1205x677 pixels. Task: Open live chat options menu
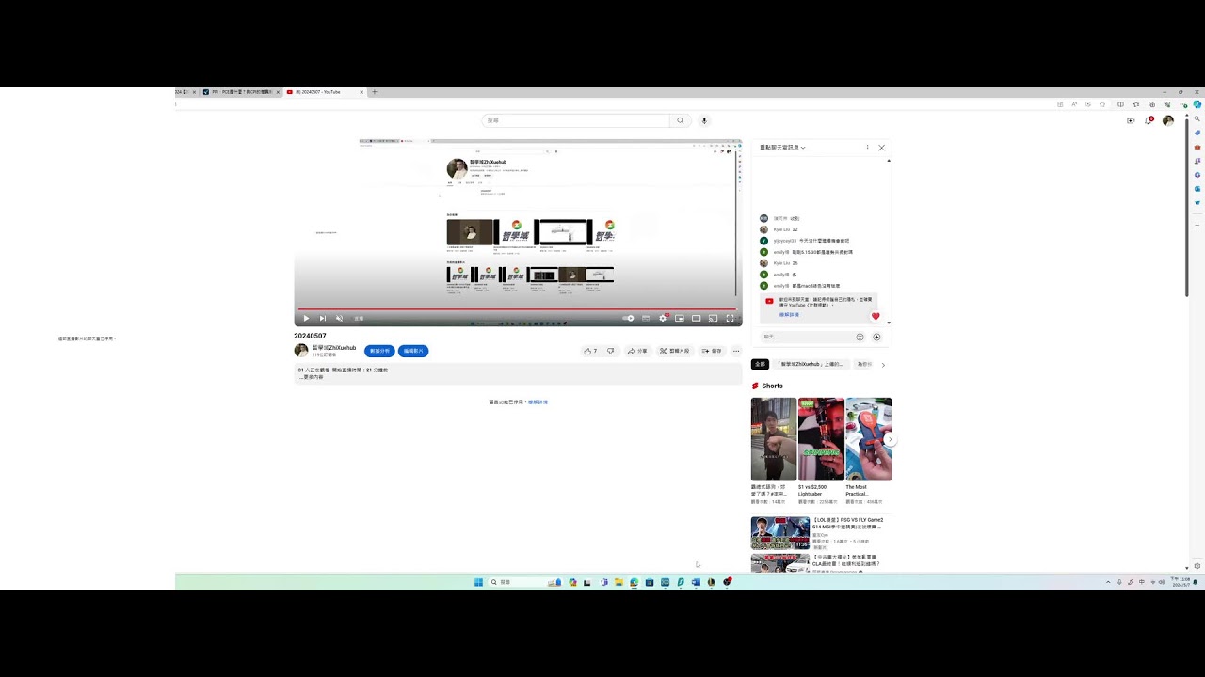(867, 148)
